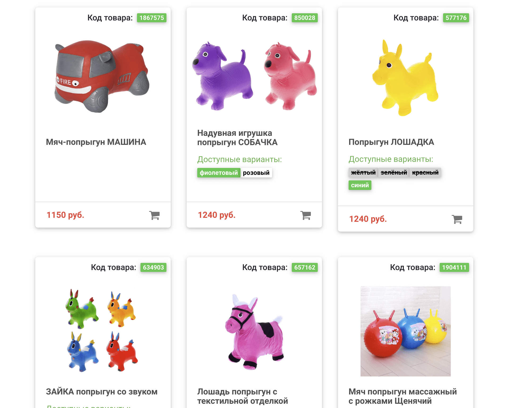
Task: Select the синий variant for ЛОШАДКА
Action: (x=360, y=185)
